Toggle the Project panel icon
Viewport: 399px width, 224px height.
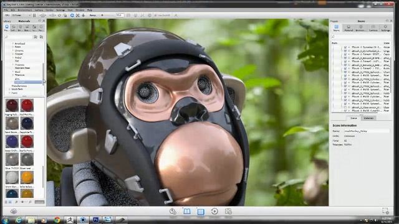pyautogui.click(x=201, y=212)
